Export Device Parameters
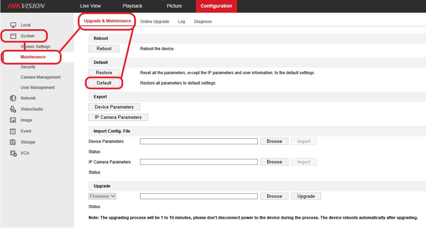The width and height of the screenshot is (426, 228). (114, 107)
